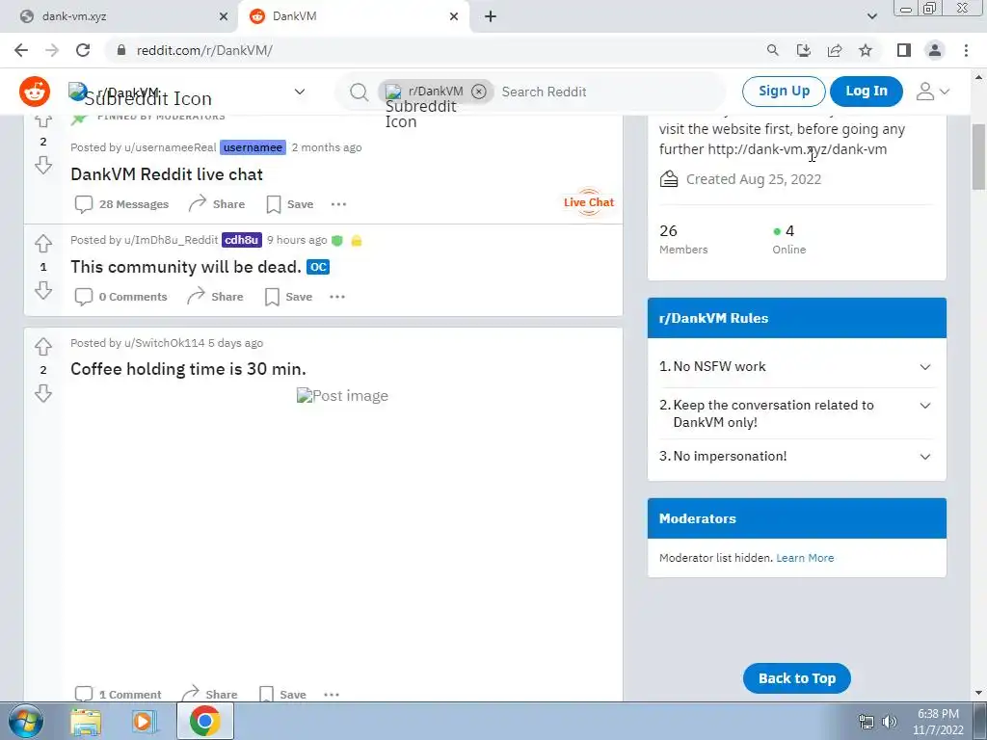Upvote the 'DankVM Reddit live chat' post
The width and height of the screenshot is (987, 740).
tap(42, 120)
